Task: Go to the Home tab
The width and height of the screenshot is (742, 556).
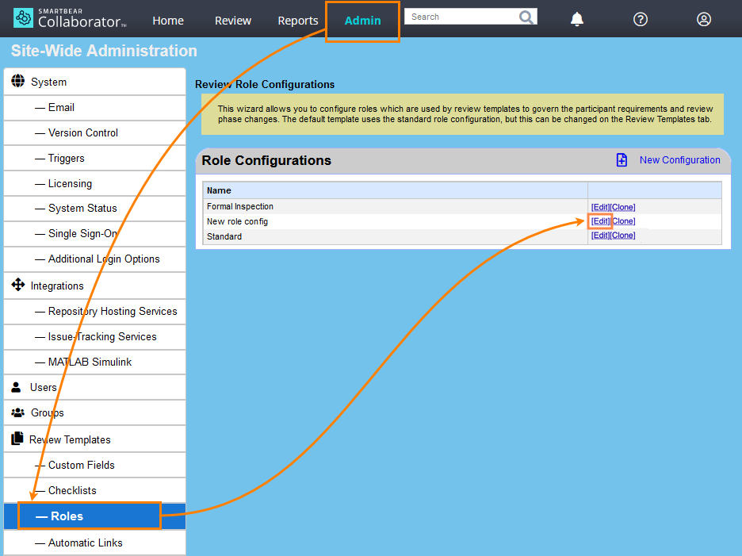Action: (x=168, y=21)
